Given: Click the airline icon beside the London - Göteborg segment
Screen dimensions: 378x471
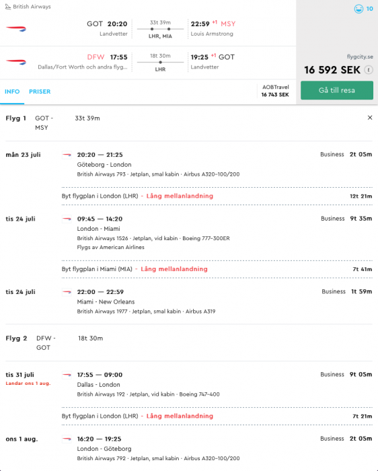Looking at the screenshot, I should (x=67, y=439).
